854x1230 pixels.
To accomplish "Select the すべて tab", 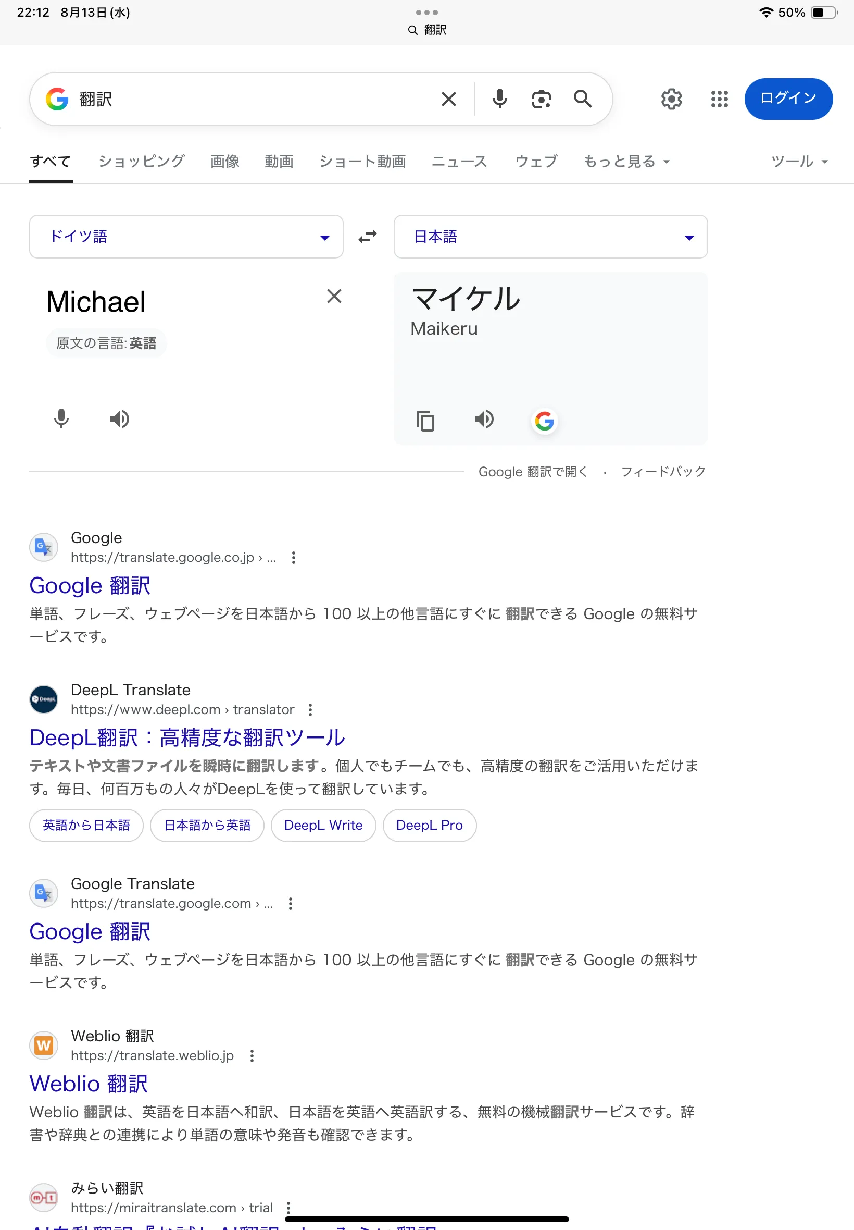I will click(51, 161).
